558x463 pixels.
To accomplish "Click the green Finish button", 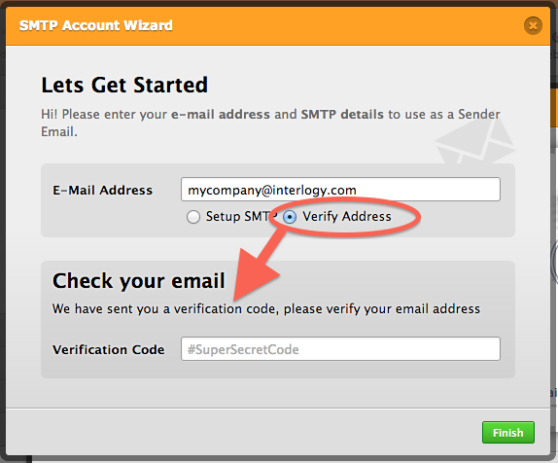I will tap(508, 433).
